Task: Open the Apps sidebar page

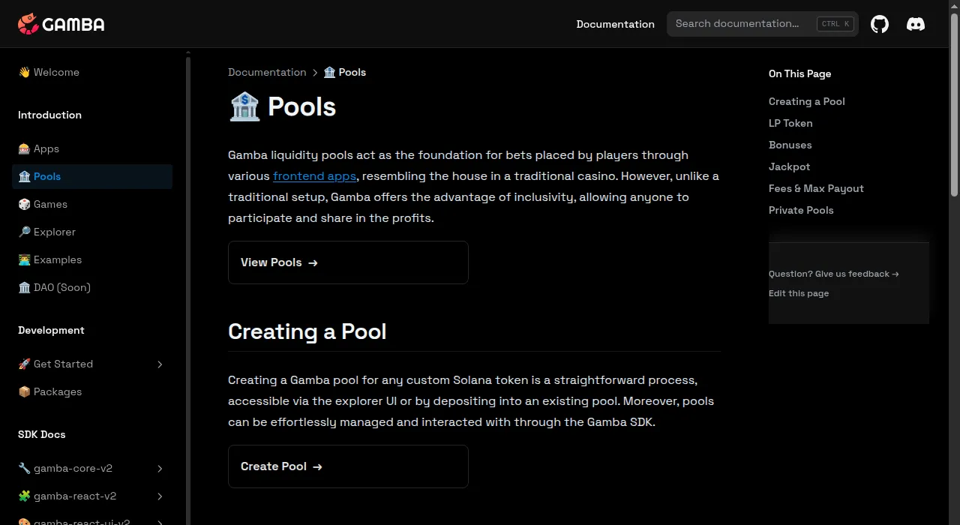Action: (x=92, y=148)
